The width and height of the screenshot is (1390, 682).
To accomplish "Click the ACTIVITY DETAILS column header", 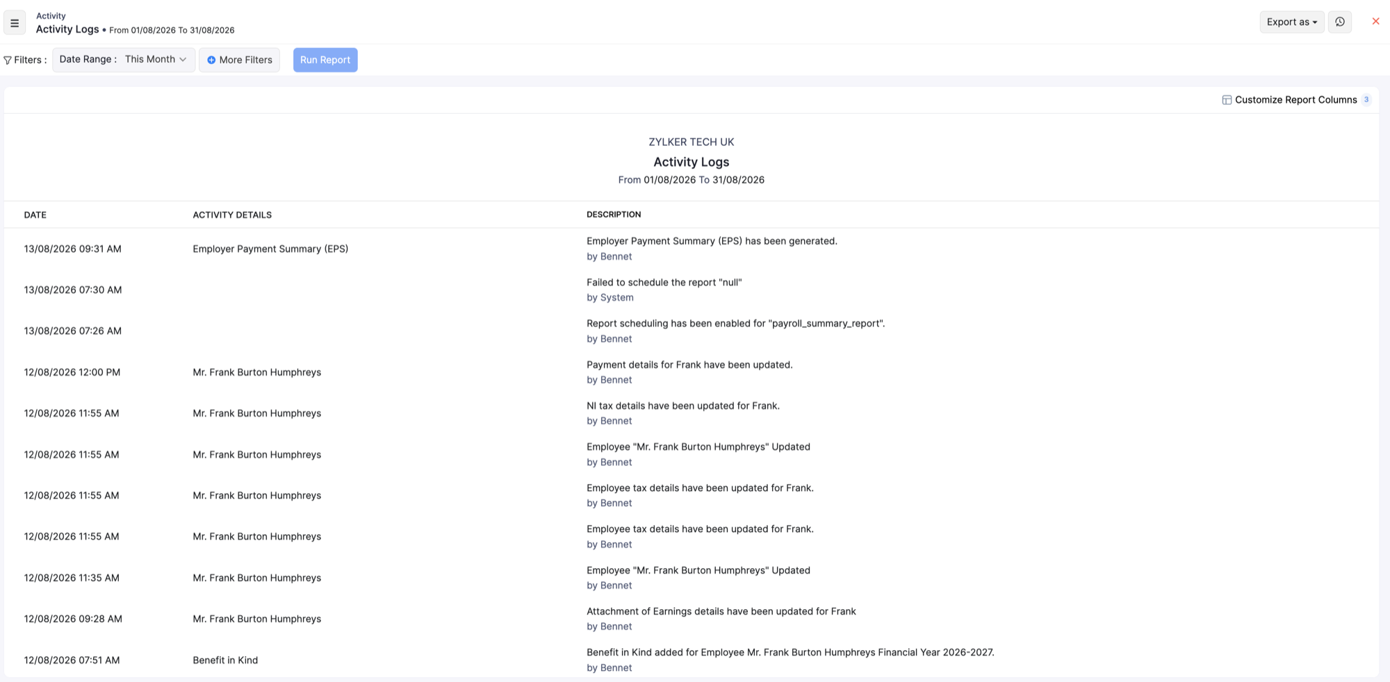I will (x=232, y=215).
